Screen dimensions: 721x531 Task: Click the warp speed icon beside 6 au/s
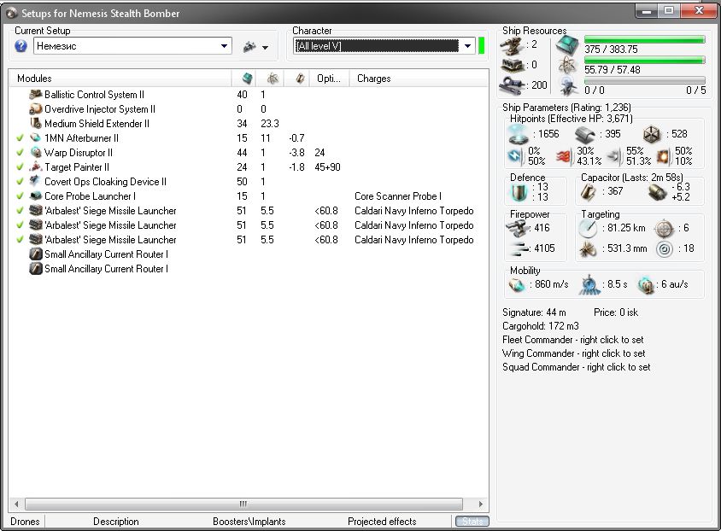(x=646, y=285)
